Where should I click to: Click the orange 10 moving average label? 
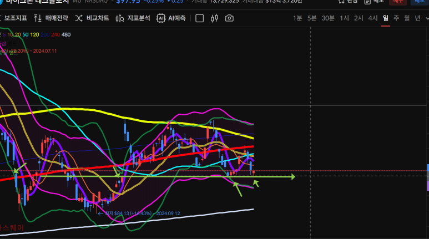click(10, 35)
